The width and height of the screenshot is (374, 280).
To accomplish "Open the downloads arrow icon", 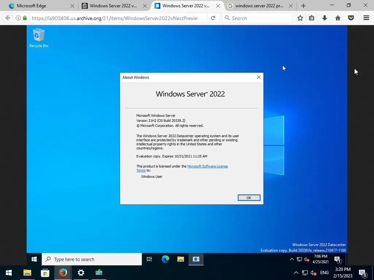I will coord(325,18).
